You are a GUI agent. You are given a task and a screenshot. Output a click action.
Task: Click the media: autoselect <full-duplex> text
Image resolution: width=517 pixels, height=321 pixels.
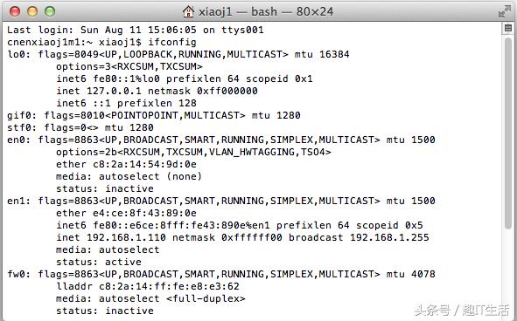(150, 298)
